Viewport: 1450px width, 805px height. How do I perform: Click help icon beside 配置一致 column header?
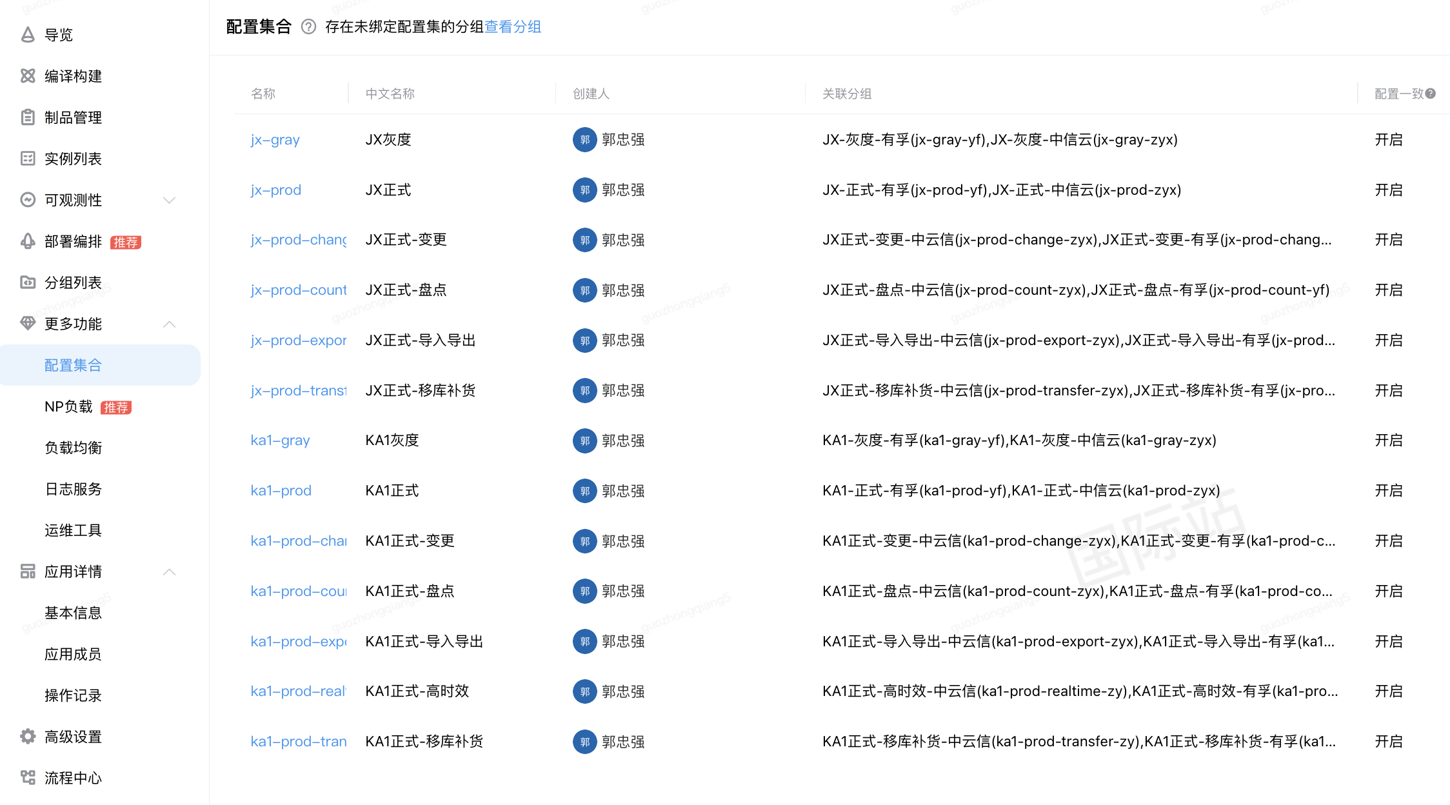[x=1431, y=94]
